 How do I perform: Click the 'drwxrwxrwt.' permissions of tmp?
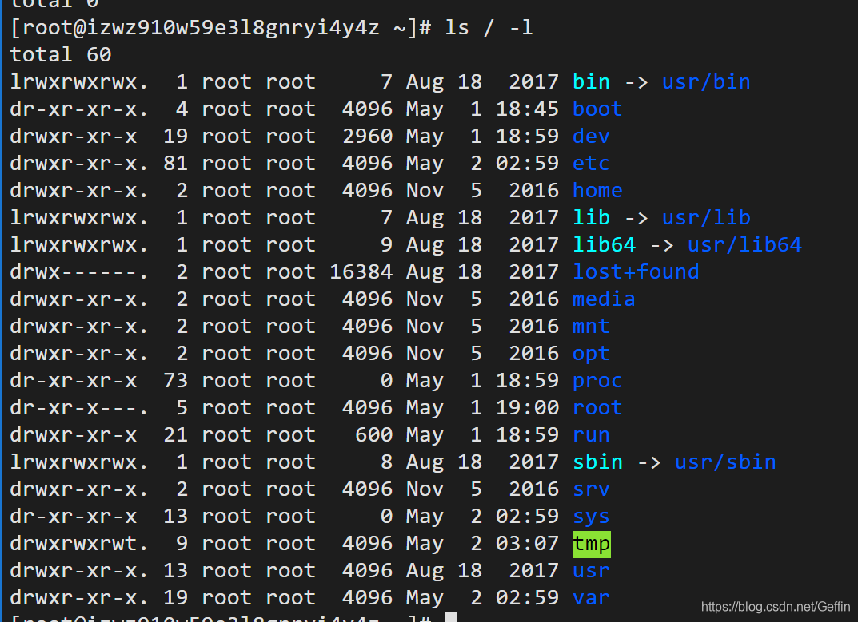coord(79,543)
